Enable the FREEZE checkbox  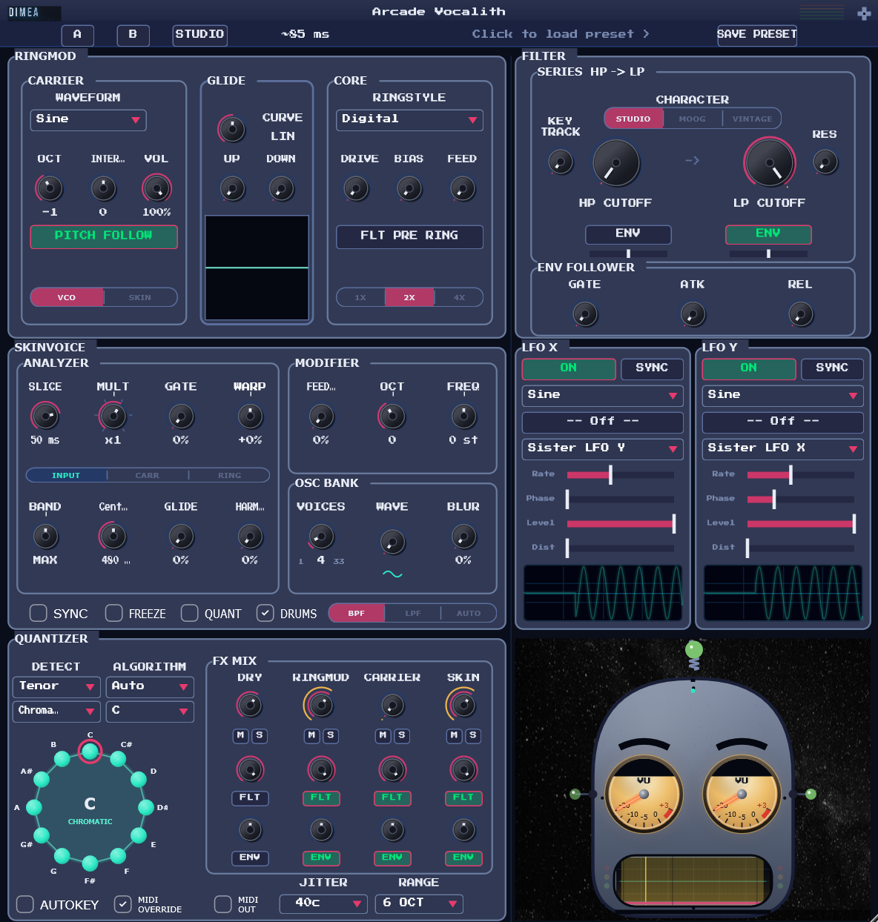coord(113,613)
